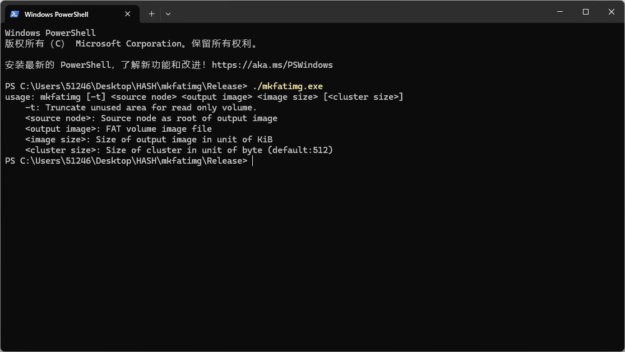Maximize the terminal window
The image size is (625, 352).
click(586, 12)
